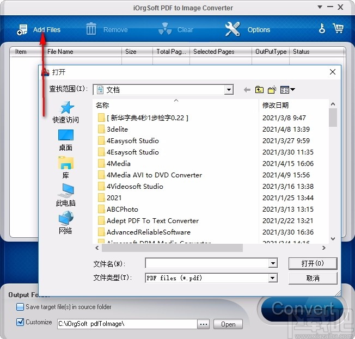
Task: Select Desktop (桌面) place icon
Action: click(66, 135)
